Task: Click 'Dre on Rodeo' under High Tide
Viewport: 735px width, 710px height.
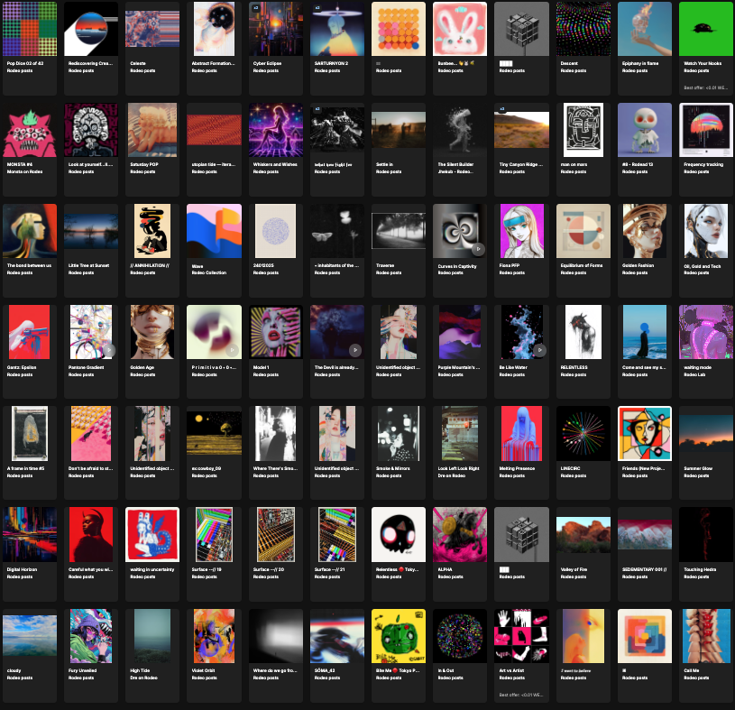Action: click(144, 678)
